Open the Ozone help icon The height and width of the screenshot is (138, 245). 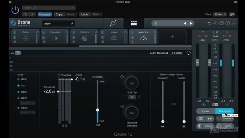228,23
